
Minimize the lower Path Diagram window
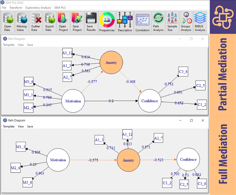point(180,120)
